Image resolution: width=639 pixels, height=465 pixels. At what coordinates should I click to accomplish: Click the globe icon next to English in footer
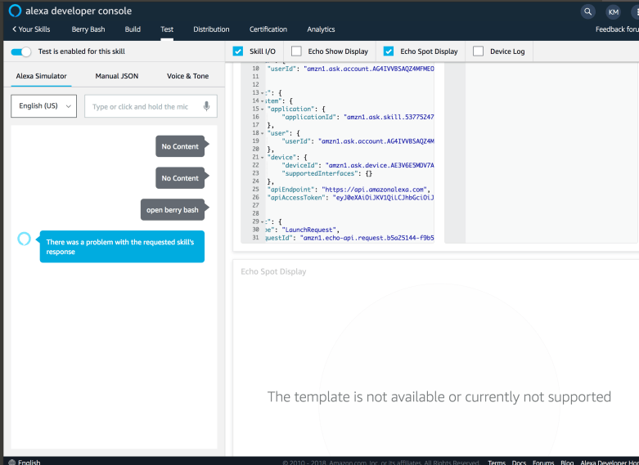12,463
